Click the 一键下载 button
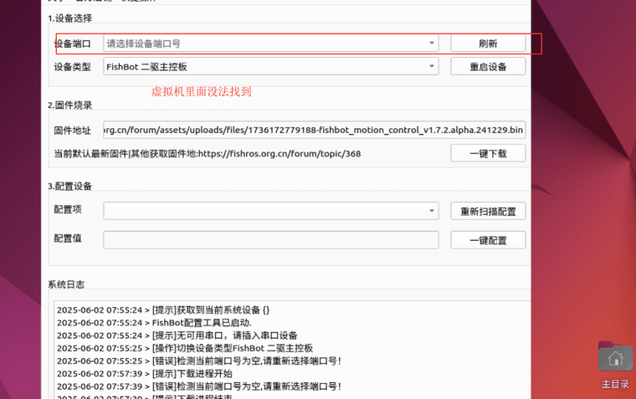Image resolution: width=636 pixels, height=399 pixels. point(488,153)
